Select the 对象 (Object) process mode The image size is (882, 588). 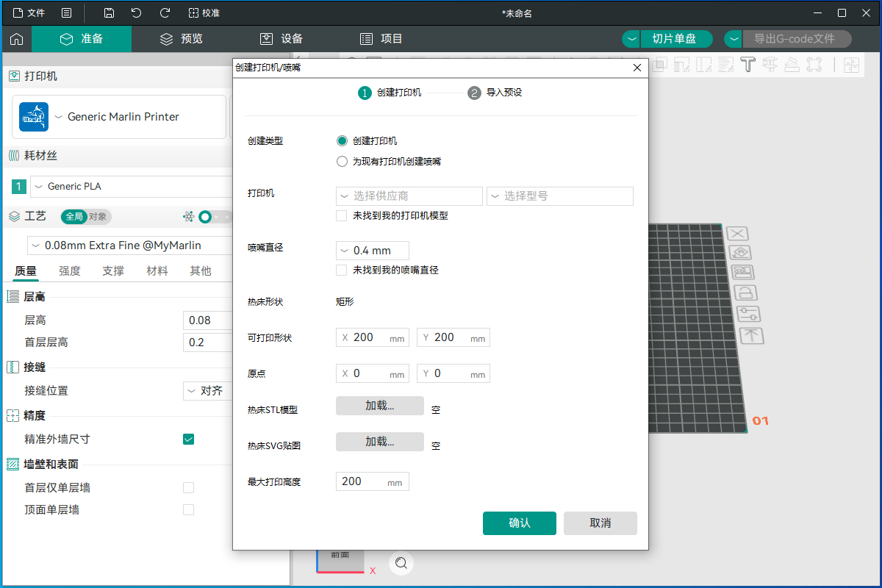(98, 216)
